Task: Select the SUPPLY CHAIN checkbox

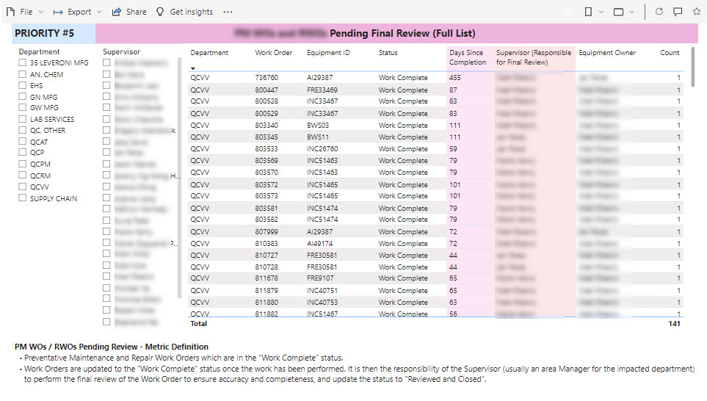Action: [23, 198]
